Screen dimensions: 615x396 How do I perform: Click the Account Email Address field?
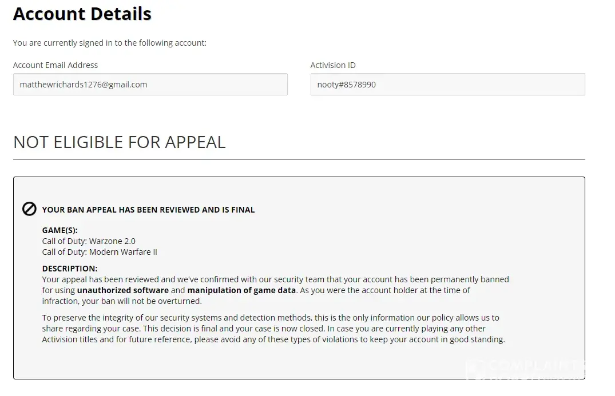150,85
